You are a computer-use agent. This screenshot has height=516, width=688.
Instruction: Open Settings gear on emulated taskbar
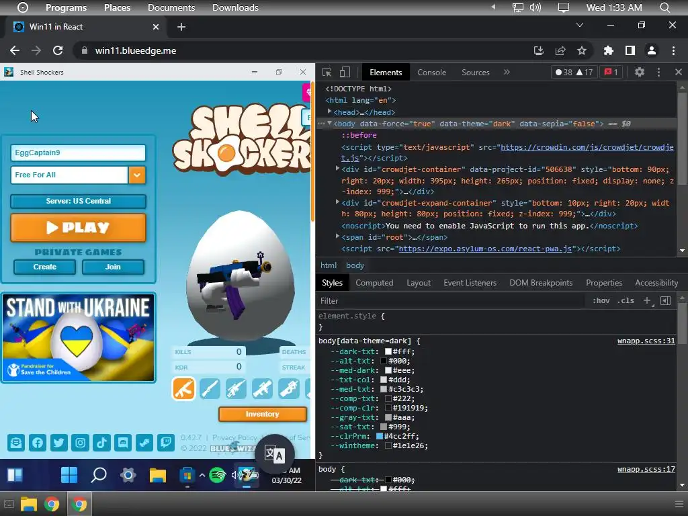tap(128, 475)
